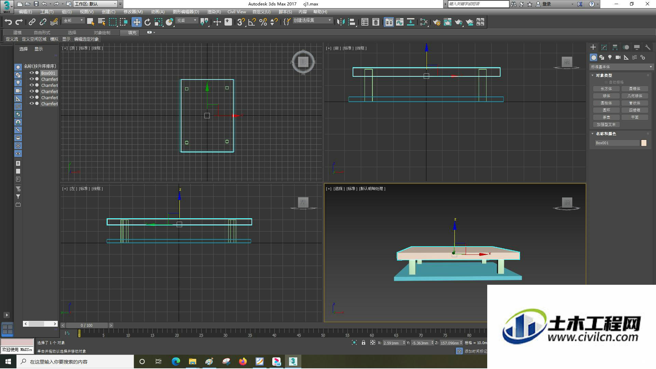Open Windows Start button on taskbar
This screenshot has height=369, width=656.
[8, 361]
